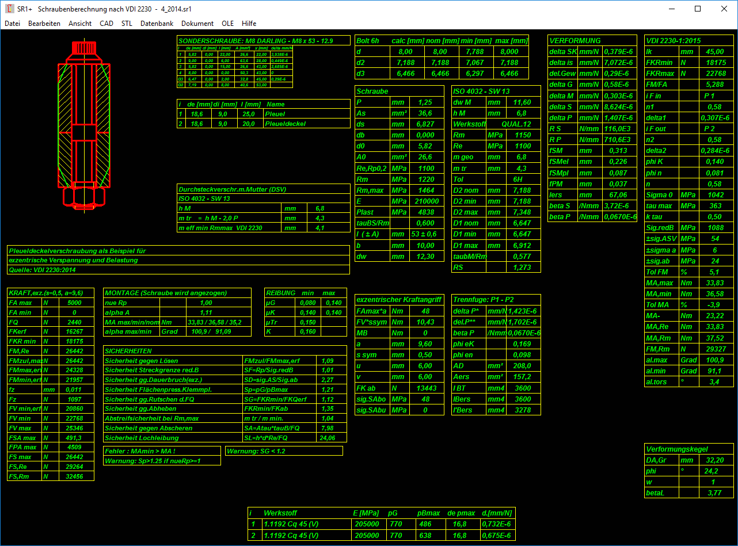Open the CAD menu
Screen dimensions: 738x546
pyautogui.click(x=106, y=24)
